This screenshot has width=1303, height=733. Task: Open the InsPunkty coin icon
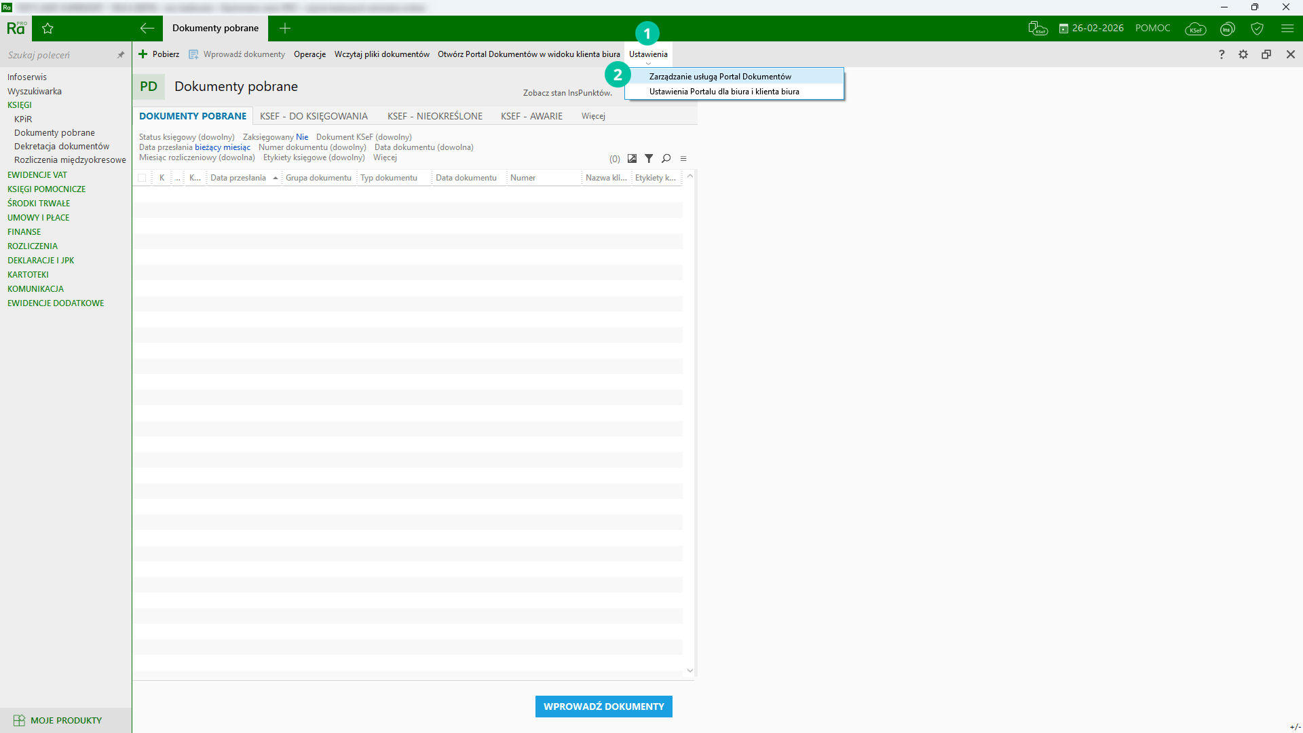1227,29
